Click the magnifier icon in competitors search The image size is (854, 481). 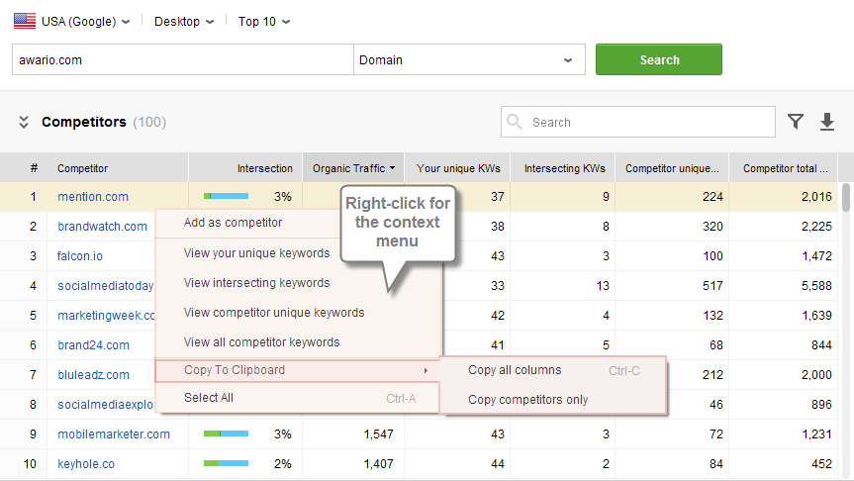(x=515, y=122)
